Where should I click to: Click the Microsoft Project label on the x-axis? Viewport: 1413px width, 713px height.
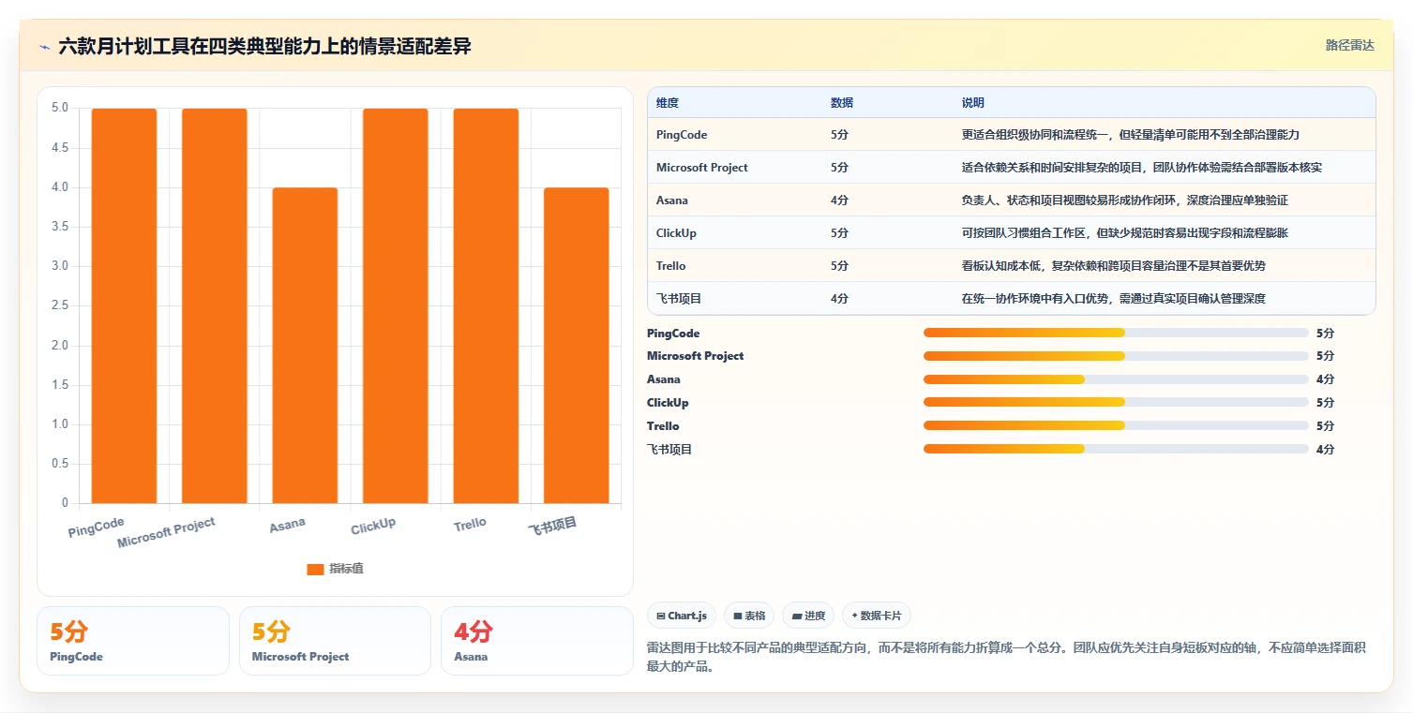point(167,532)
